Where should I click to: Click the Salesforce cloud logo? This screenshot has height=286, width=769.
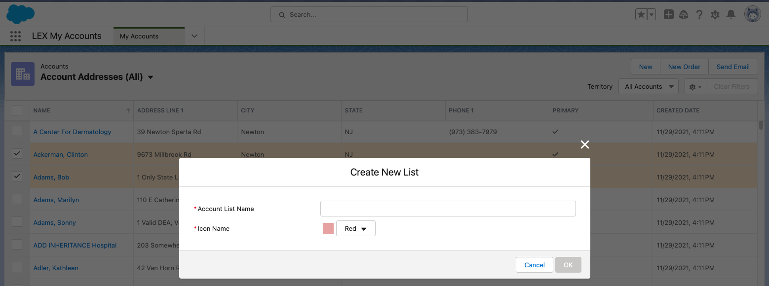(x=20, y=14)
